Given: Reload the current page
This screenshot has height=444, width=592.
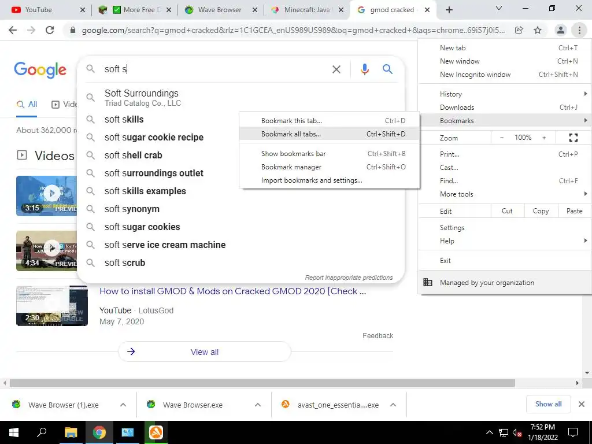Looking at the screenshot, I should click(50, 30).
